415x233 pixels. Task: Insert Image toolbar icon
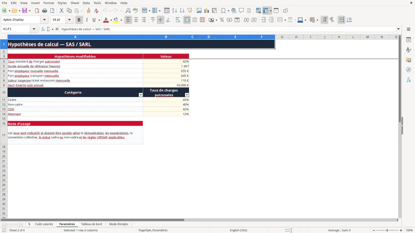pyautogui.click(x=199, y=11)
